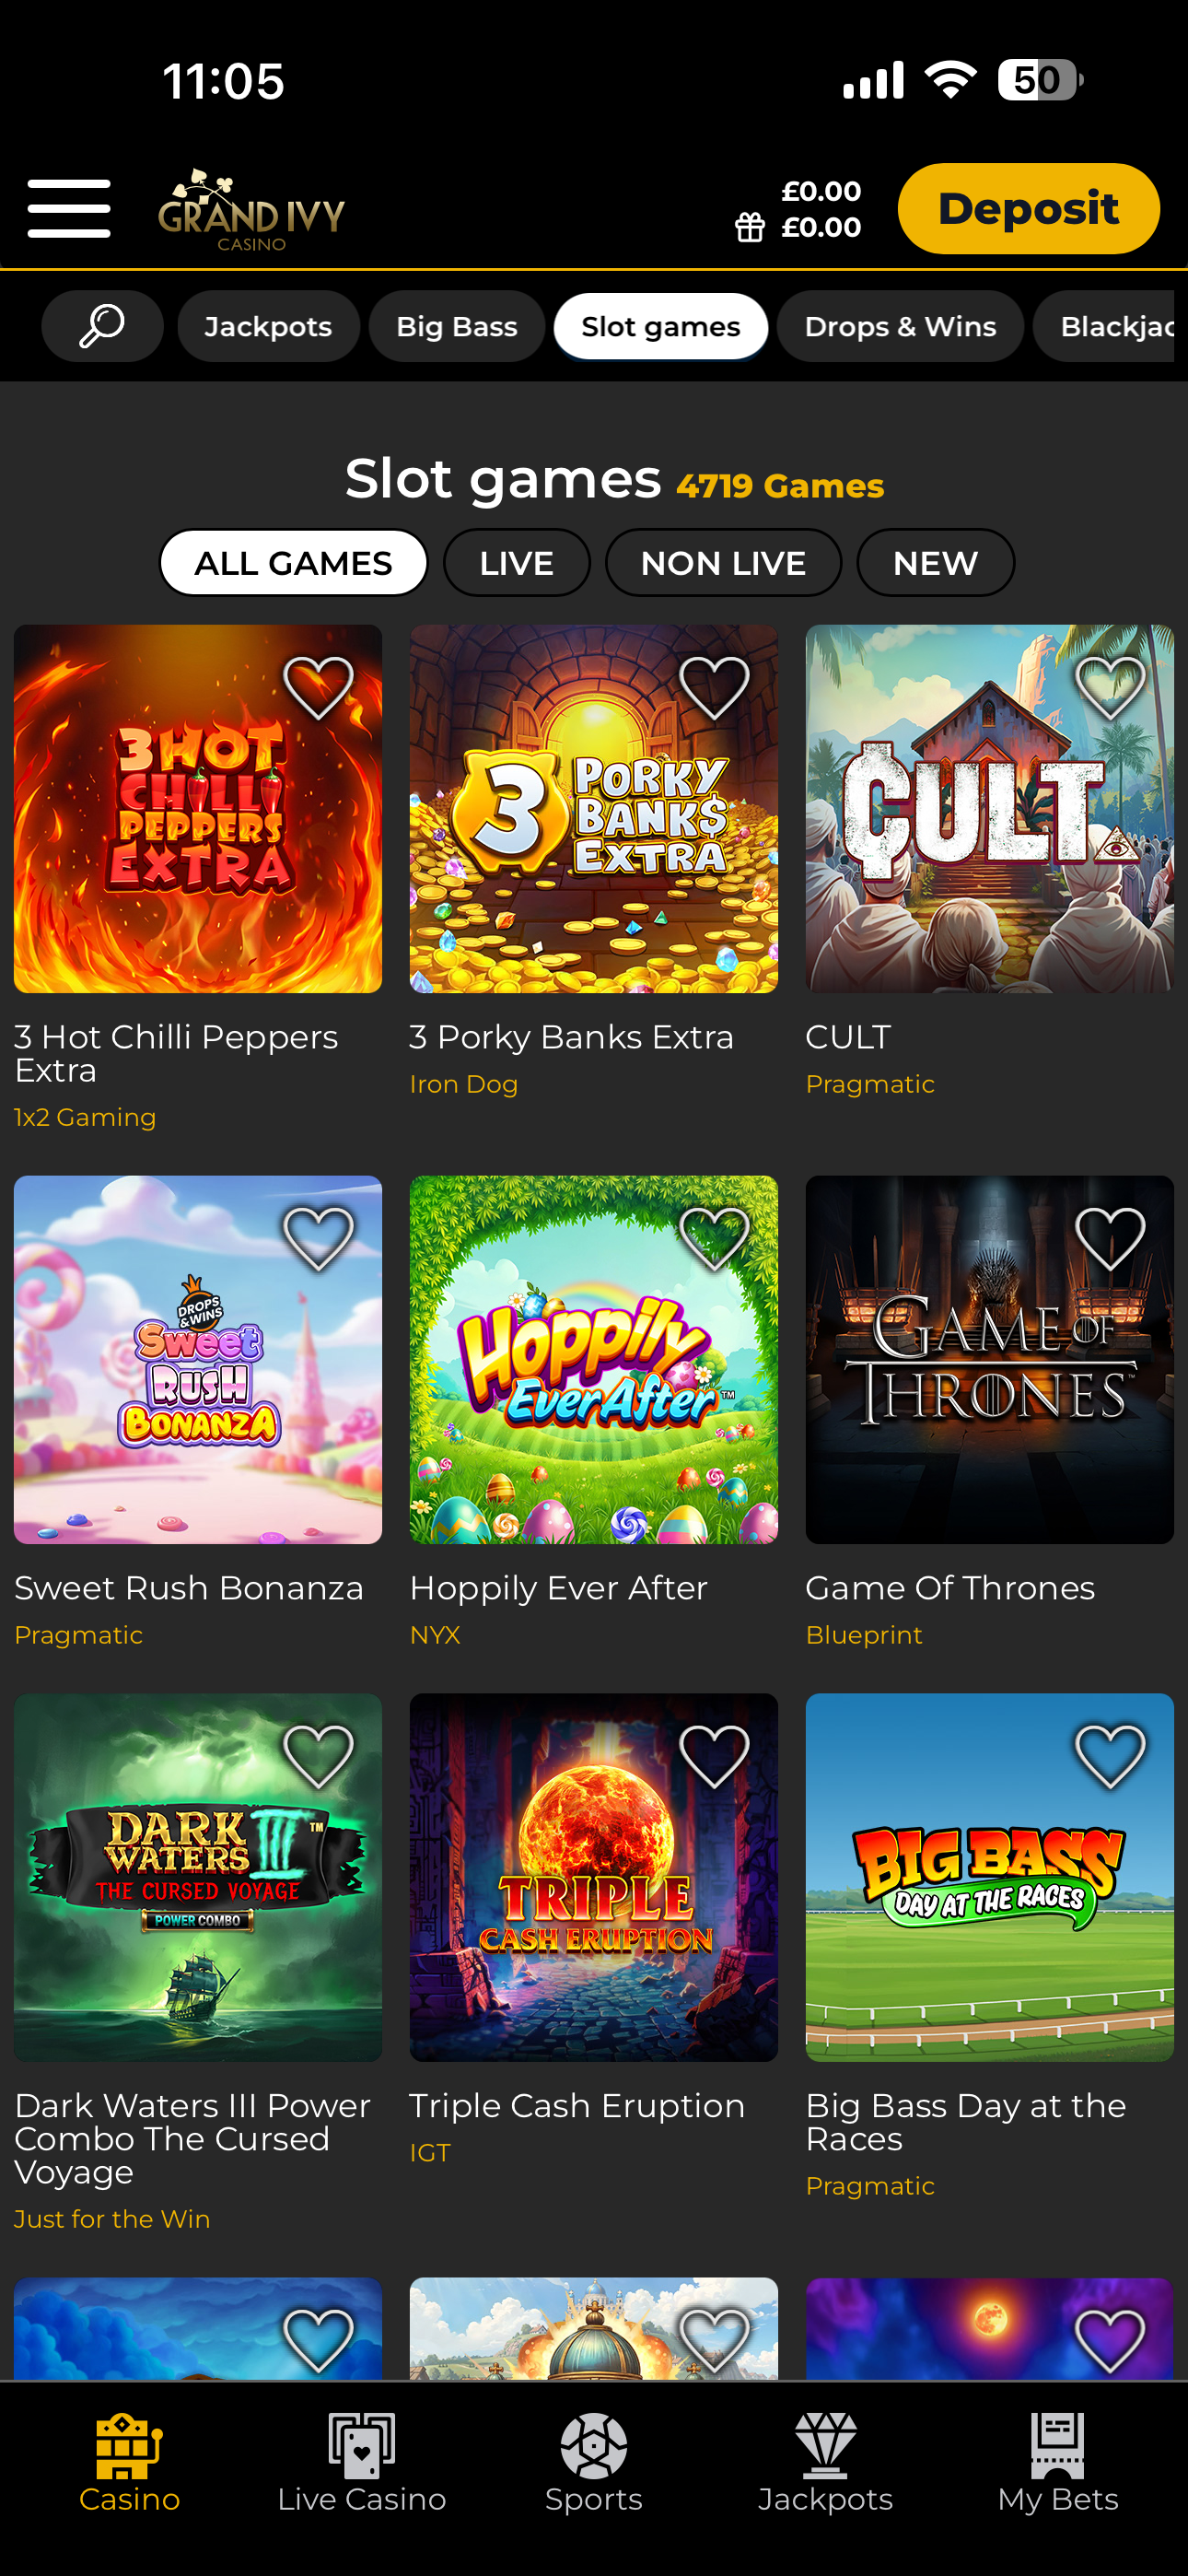Click the yellow Deposit button
The height and width of the screenshot is (2576, 1188).
pyautogui.click(x=1028, y=208)
